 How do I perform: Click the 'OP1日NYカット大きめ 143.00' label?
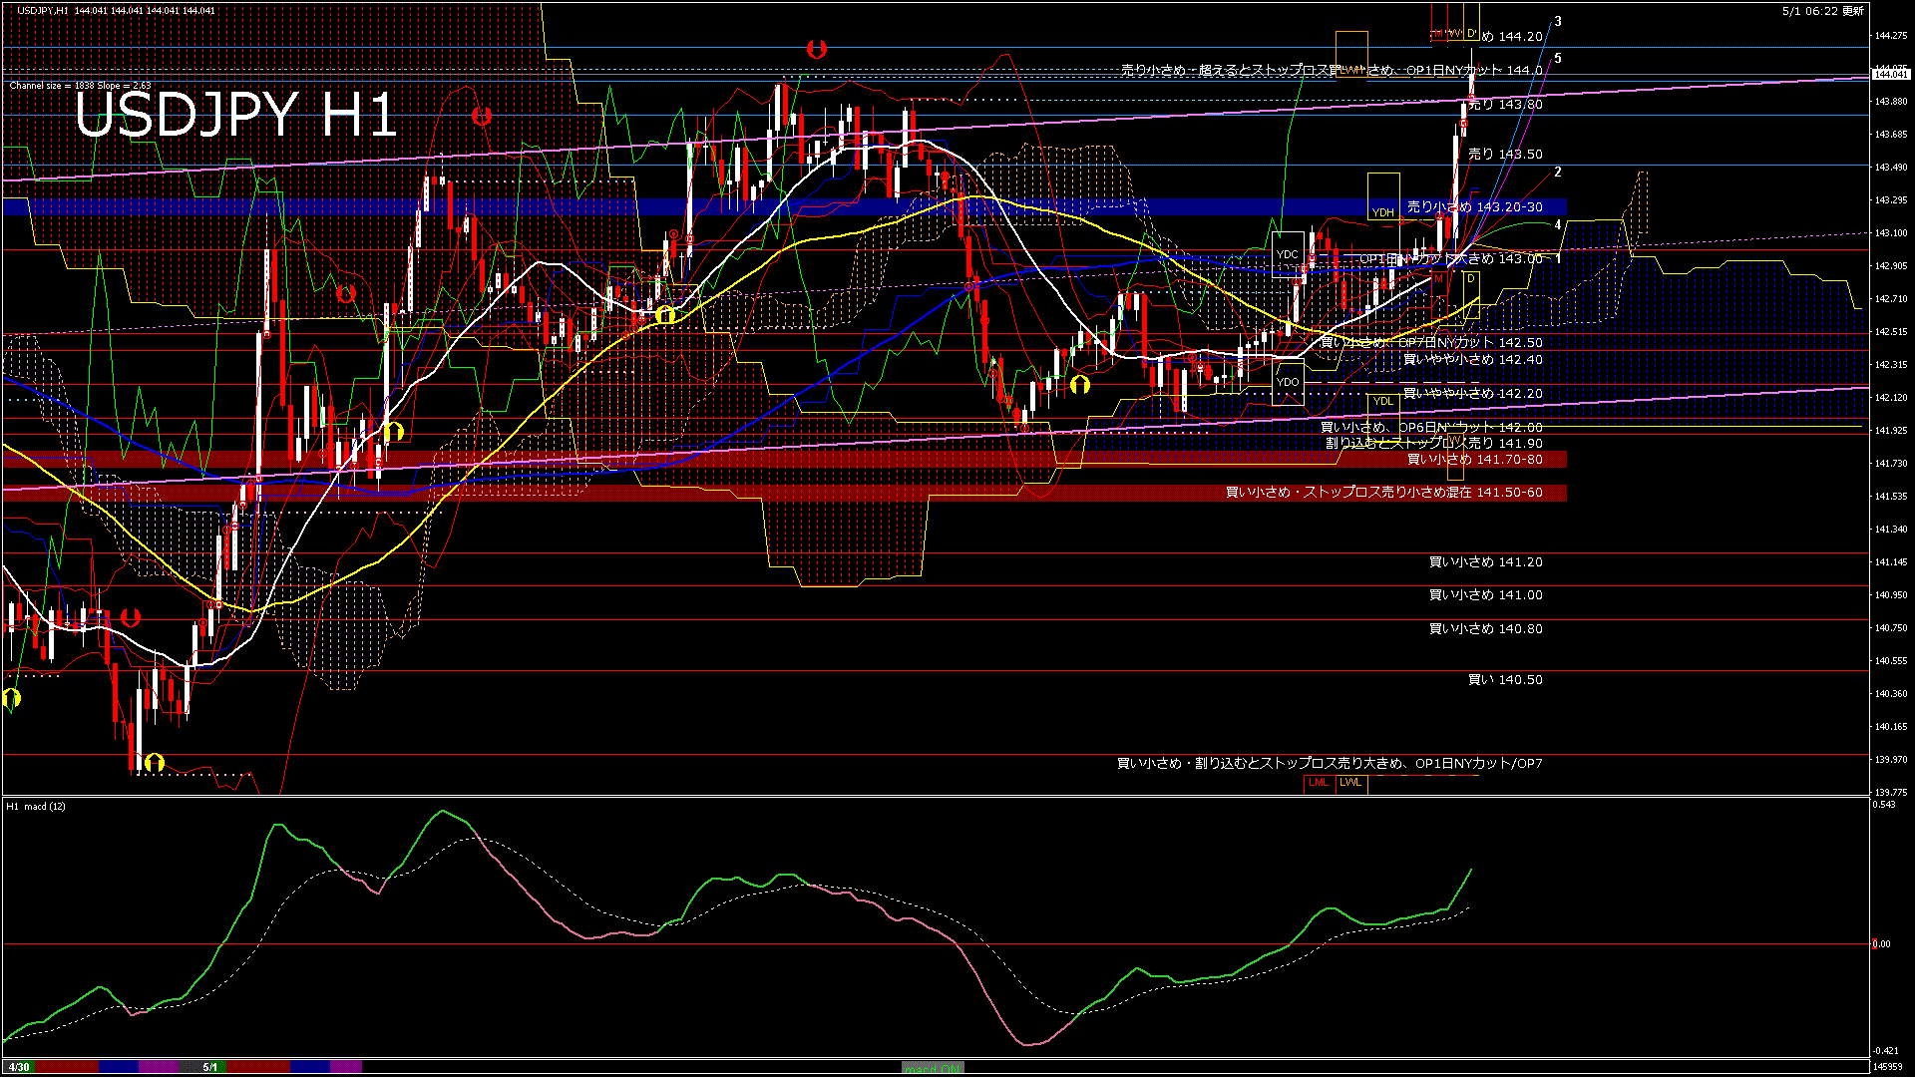click(x=1451, y=258)
